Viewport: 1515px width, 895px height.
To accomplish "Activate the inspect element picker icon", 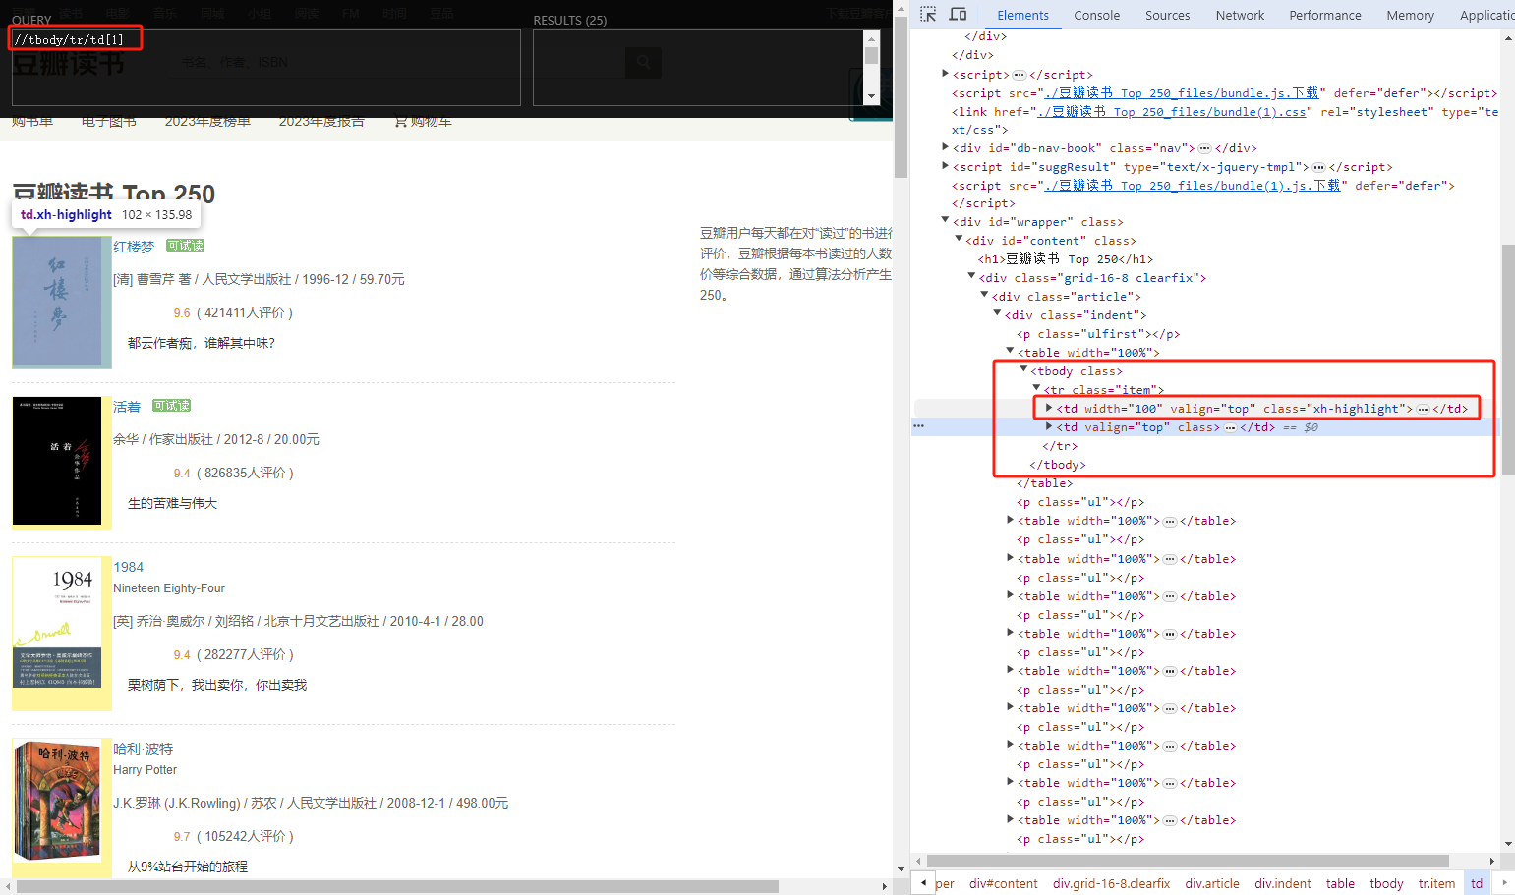I will pyautogui.click(x=928, y=14).
